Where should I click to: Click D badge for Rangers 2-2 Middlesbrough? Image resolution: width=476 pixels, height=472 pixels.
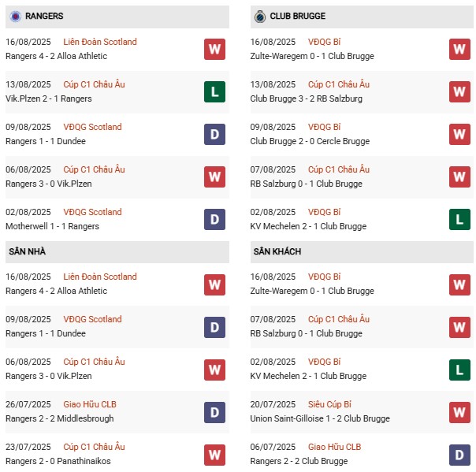(x=214, y=412)
